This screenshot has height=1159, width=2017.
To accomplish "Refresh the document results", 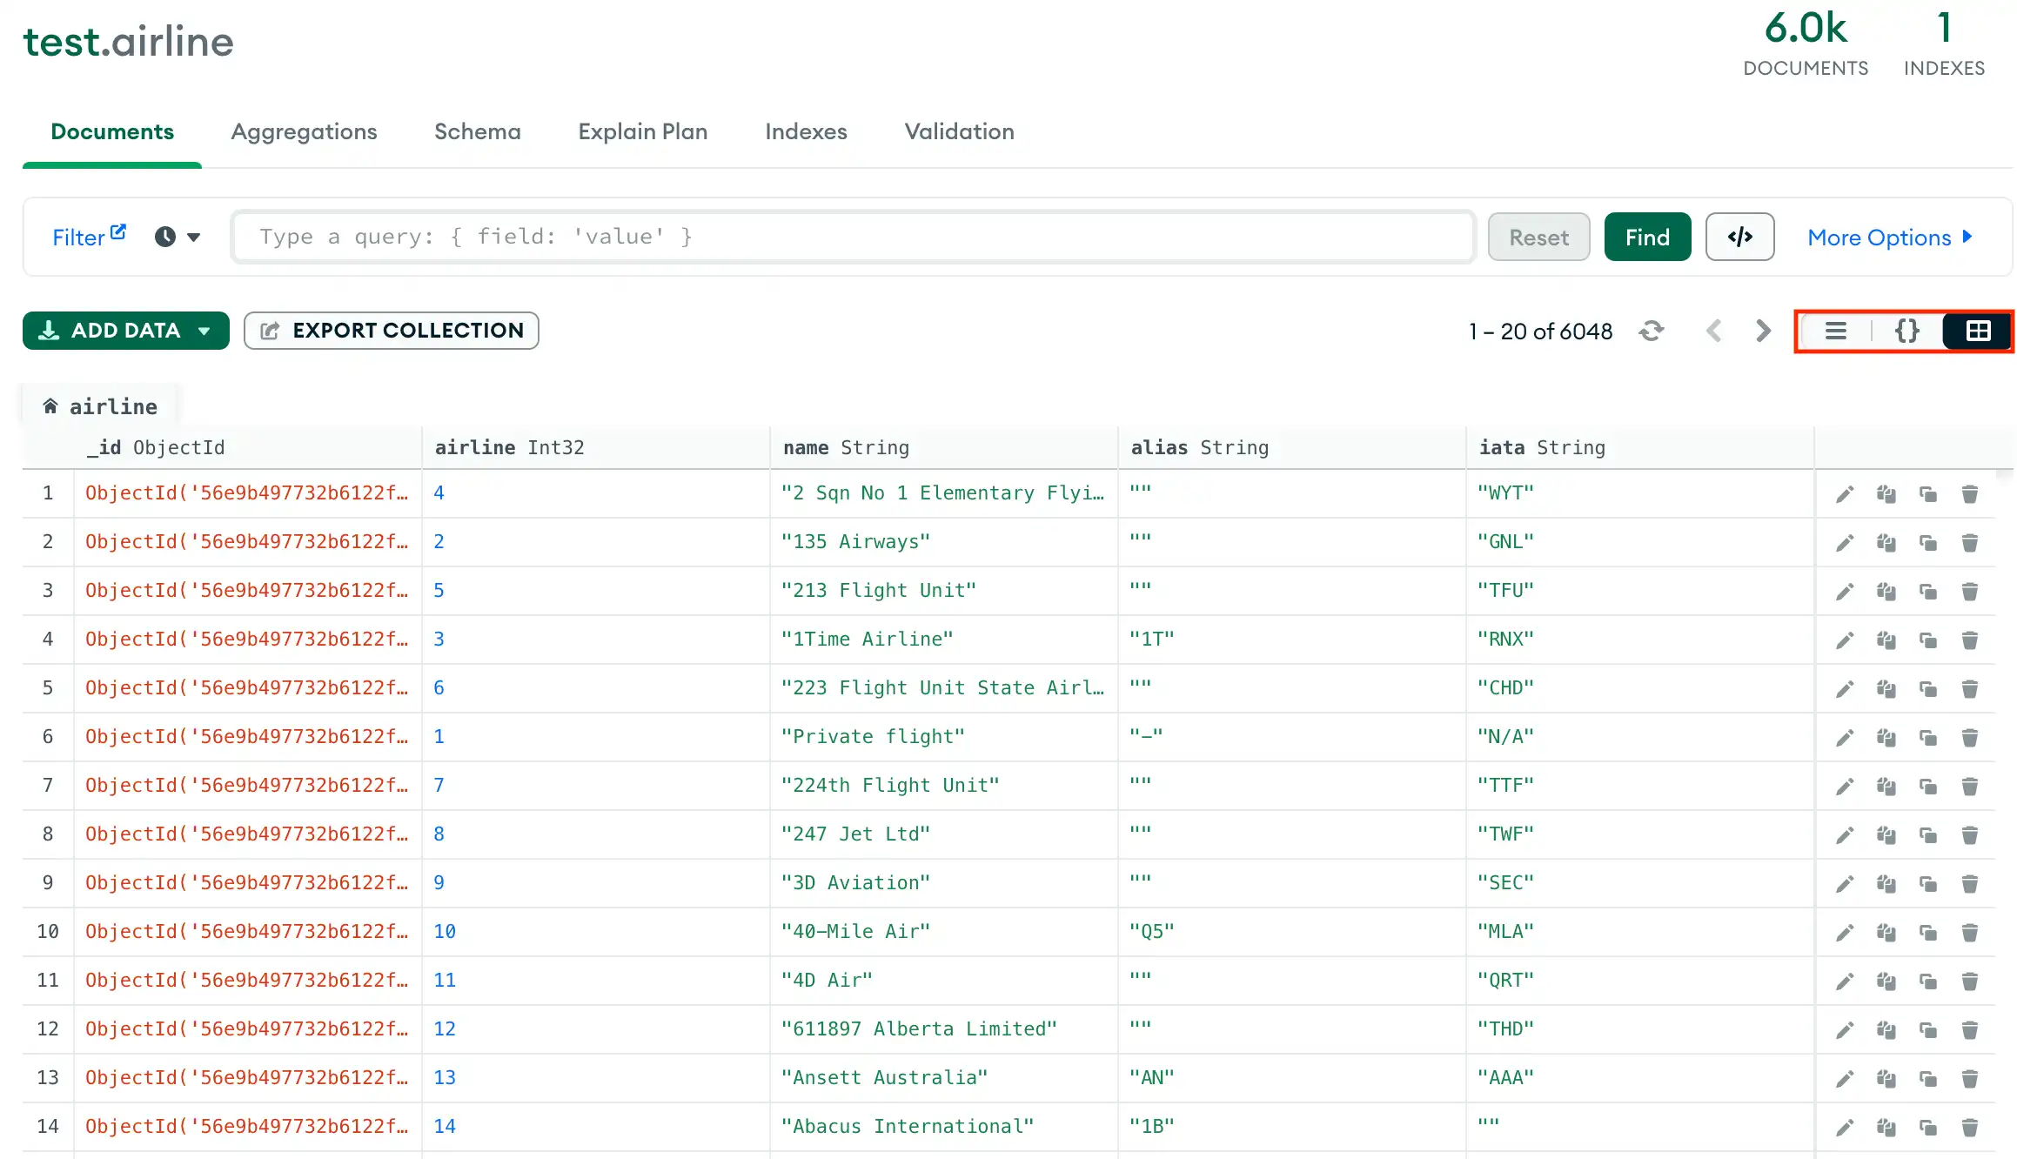I will click(x=1651, y=331).
